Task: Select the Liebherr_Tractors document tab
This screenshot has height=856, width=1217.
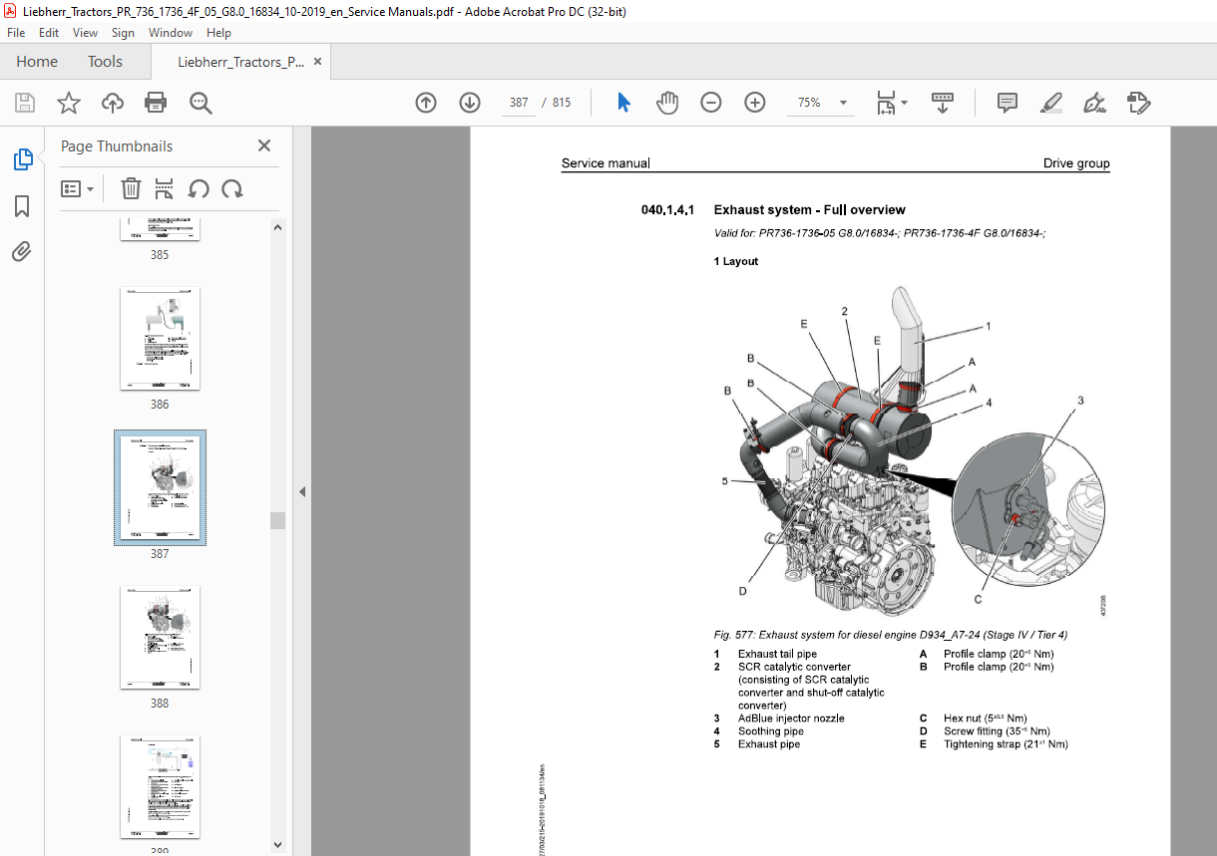Action: (240, 62)
